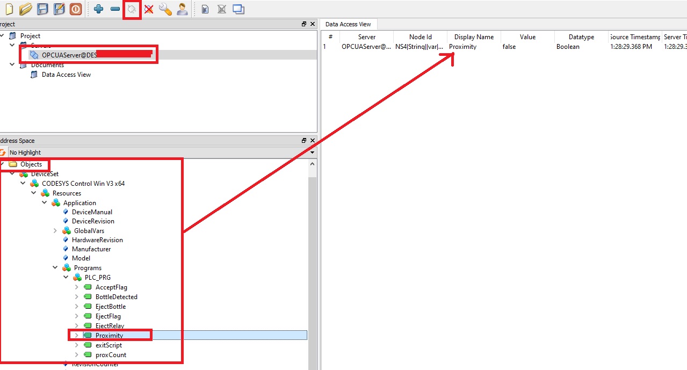The height and width of the screenshot is (370, 687).
Task: Select the Model property
Action: [81, 258]
